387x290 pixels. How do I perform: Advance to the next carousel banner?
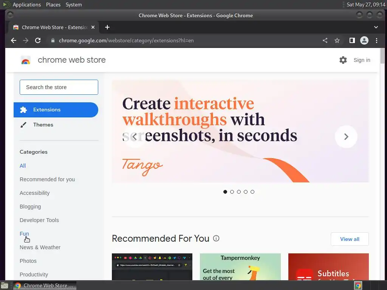click(346, 137)
